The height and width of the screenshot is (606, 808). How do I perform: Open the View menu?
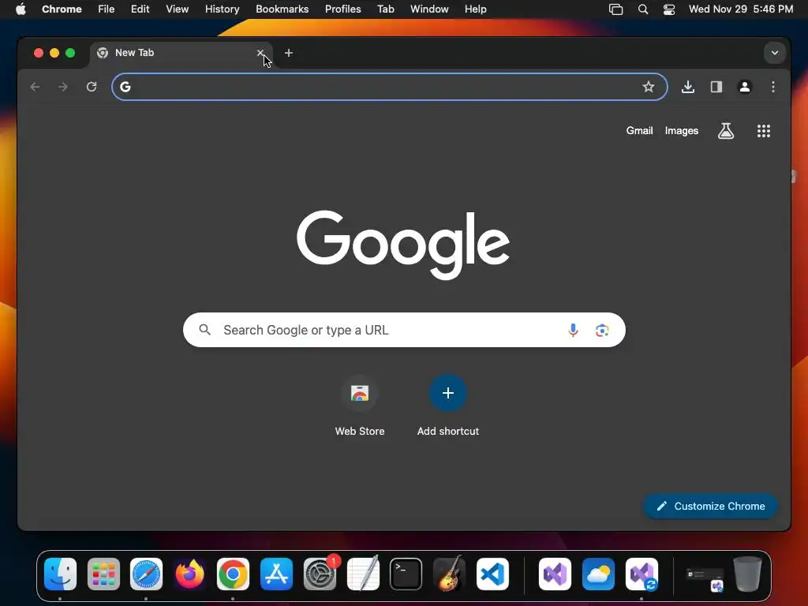pyautogui.click(x=178, y=9)
